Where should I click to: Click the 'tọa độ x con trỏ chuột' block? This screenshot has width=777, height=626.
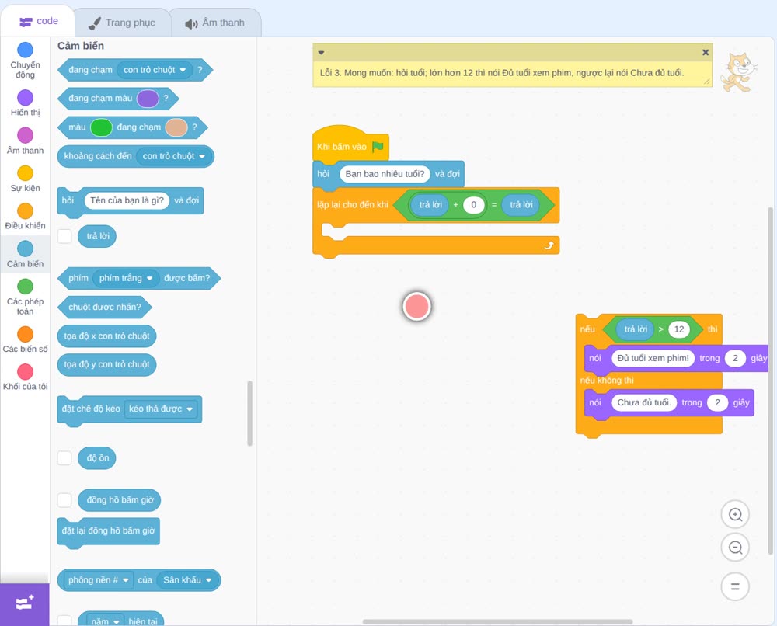[x=106, y=336]
